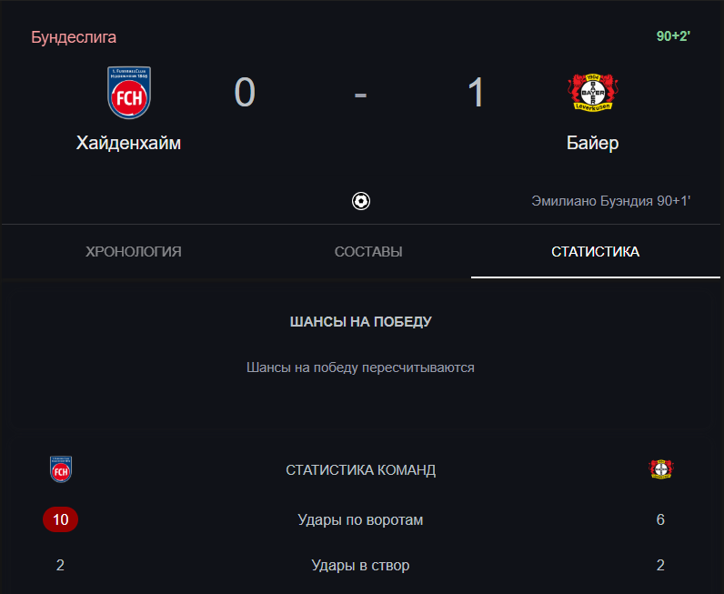Image resolution: width=724 pixels, height=594 pixels.
Task: Click the Heidenheim club crest in header
Action: coord(129,93)
